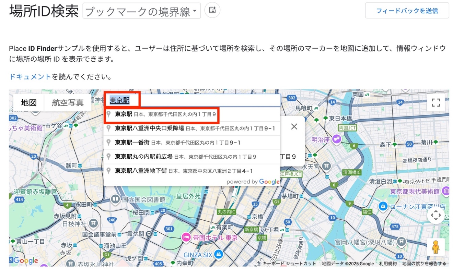This screenshot has height=269, width=453.
Task: Select 東京駅八重洲中央口乗降場 suggestion
Action: point(192,129)
